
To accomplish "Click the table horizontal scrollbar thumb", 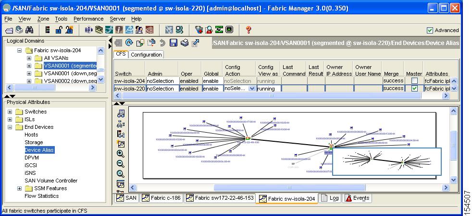I will pyautogui.click(x=272, y=96).
